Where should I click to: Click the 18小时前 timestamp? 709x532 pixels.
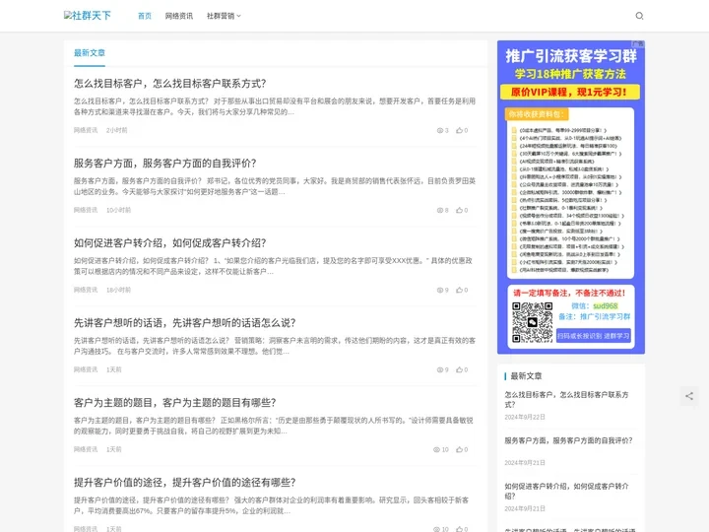[x=118, y=290]
